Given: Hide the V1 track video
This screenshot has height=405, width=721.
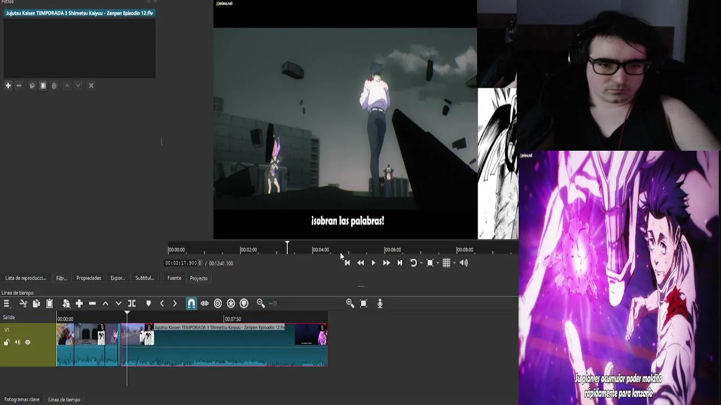Looking at the screenshot, I should 28,342.
